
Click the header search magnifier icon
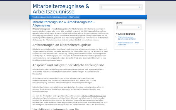pos(140,7)
